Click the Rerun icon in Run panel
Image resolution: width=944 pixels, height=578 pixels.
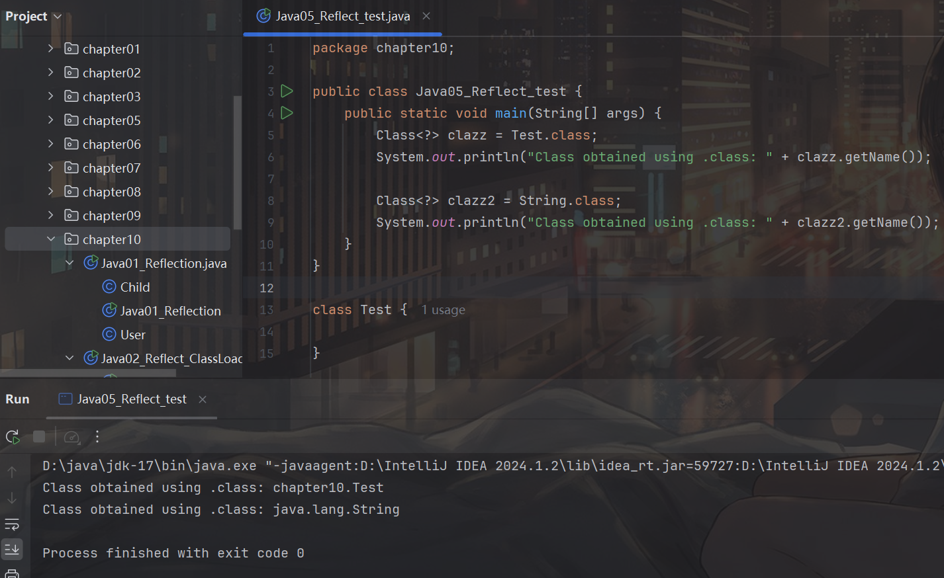[x=13, y=436]
